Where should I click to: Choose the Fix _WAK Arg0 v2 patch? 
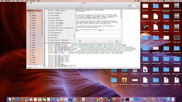pos(57,23)
